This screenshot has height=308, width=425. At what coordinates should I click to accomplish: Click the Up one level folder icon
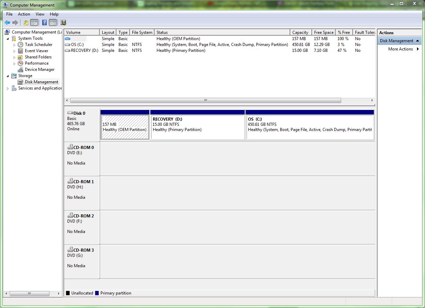pyautogui.click(x=26, y=23)
